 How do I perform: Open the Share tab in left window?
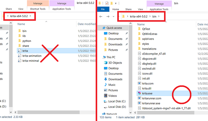pos(9,9)
